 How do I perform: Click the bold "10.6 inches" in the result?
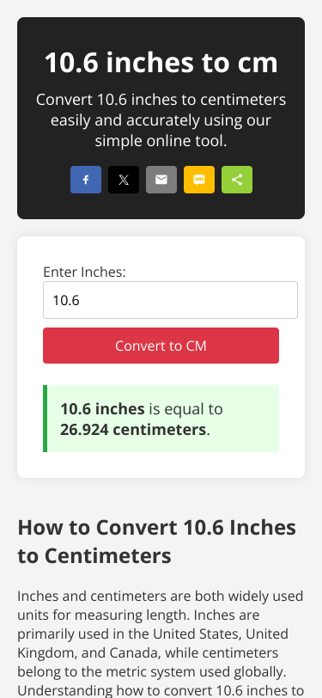102,409
